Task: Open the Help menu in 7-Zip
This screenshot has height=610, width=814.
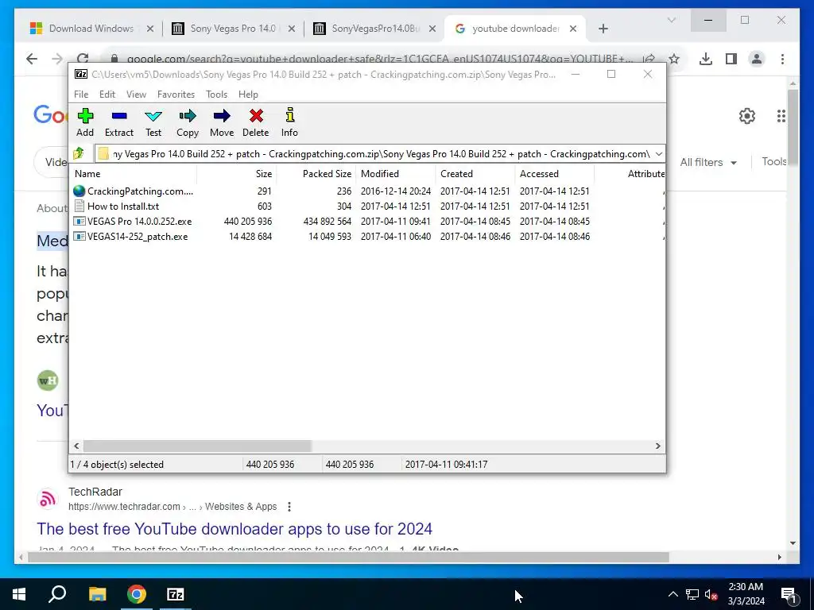Action: point(248,95)
